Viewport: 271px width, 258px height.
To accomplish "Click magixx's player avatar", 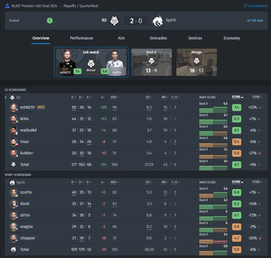I will pos(14,227).
